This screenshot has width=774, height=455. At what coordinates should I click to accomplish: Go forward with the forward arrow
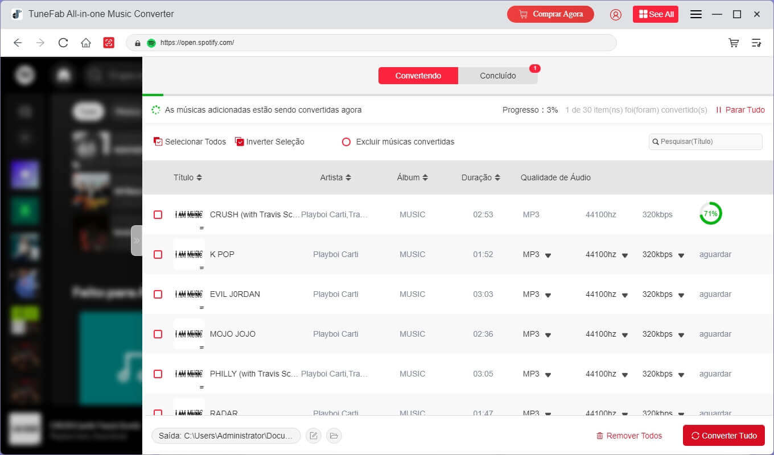click(40, 43)
